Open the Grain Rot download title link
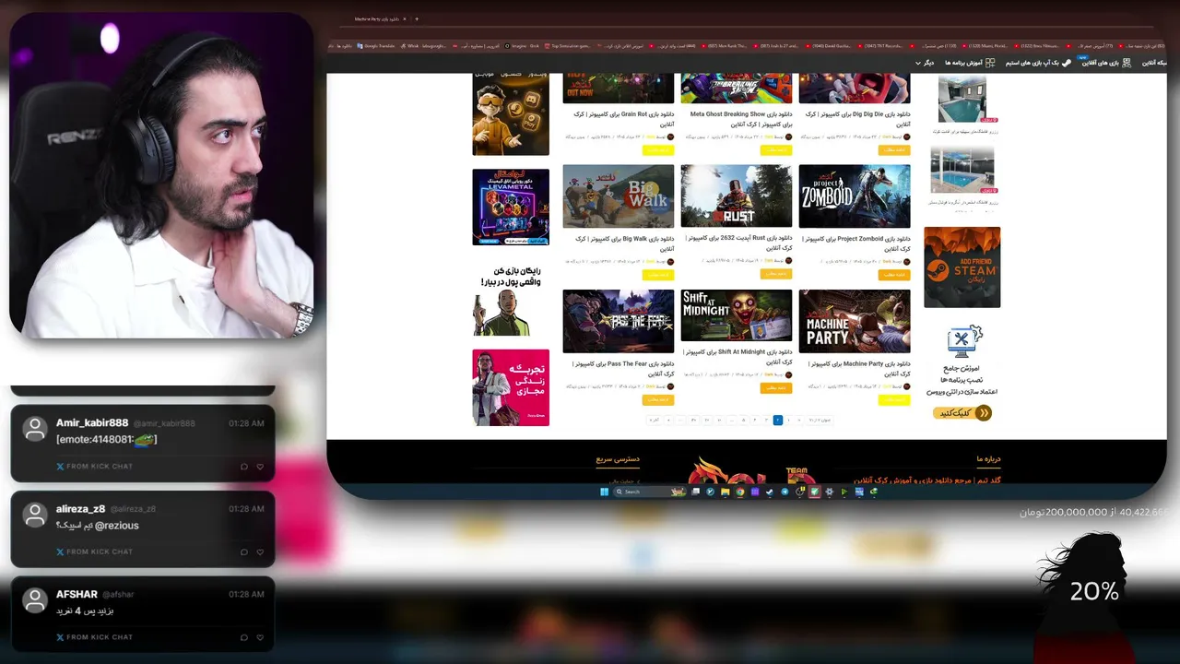Viewport: 1180px width, 664px height. [624, 119]
